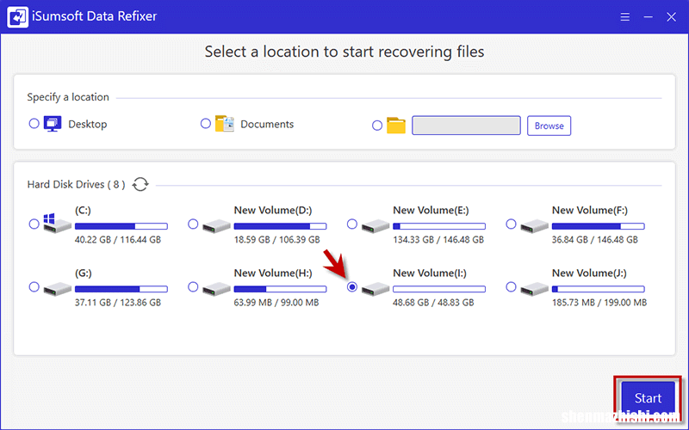Click the New Volume(H:) usage bar
689x430 pixels.
tap(281, 289)
